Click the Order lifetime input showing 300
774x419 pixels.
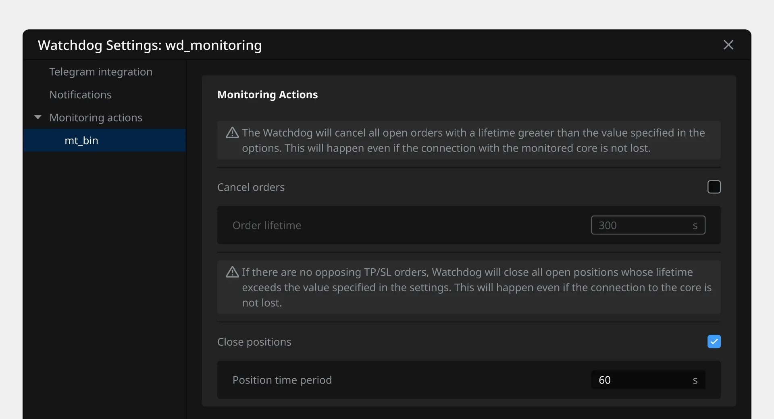643,225
